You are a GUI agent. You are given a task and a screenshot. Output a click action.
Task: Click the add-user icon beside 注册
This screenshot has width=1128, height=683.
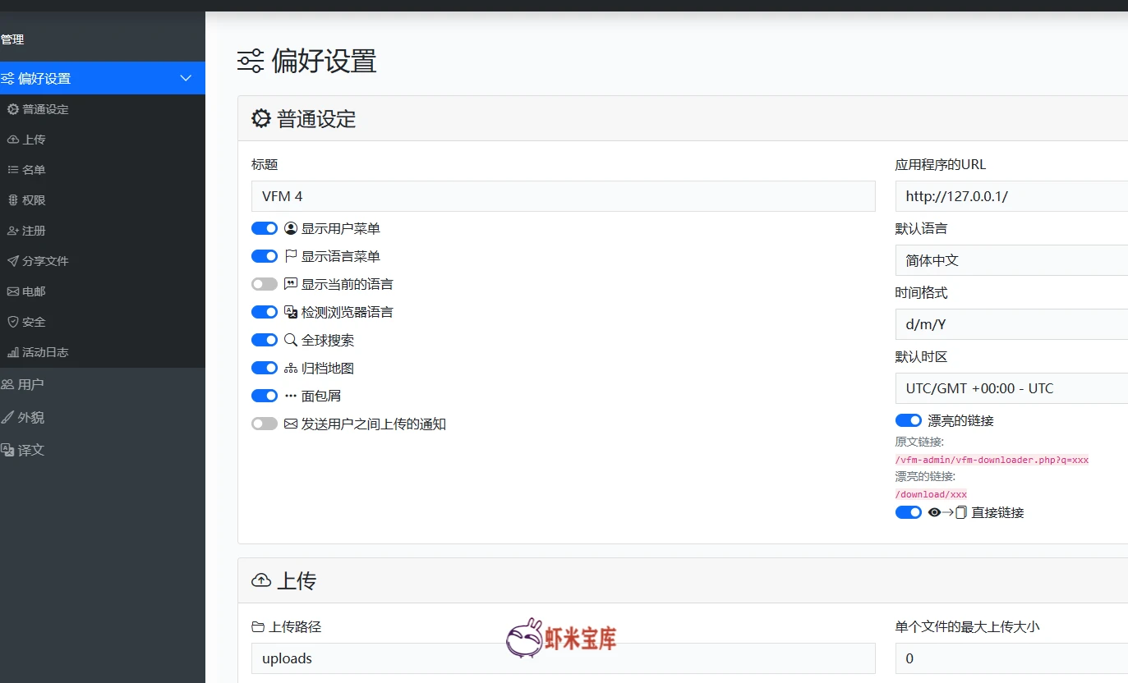point(13,231)
